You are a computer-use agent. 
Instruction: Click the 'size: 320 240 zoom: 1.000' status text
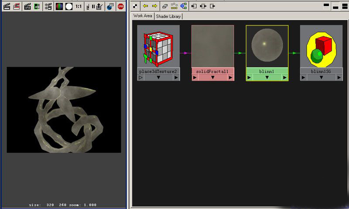tap(63, 205)
